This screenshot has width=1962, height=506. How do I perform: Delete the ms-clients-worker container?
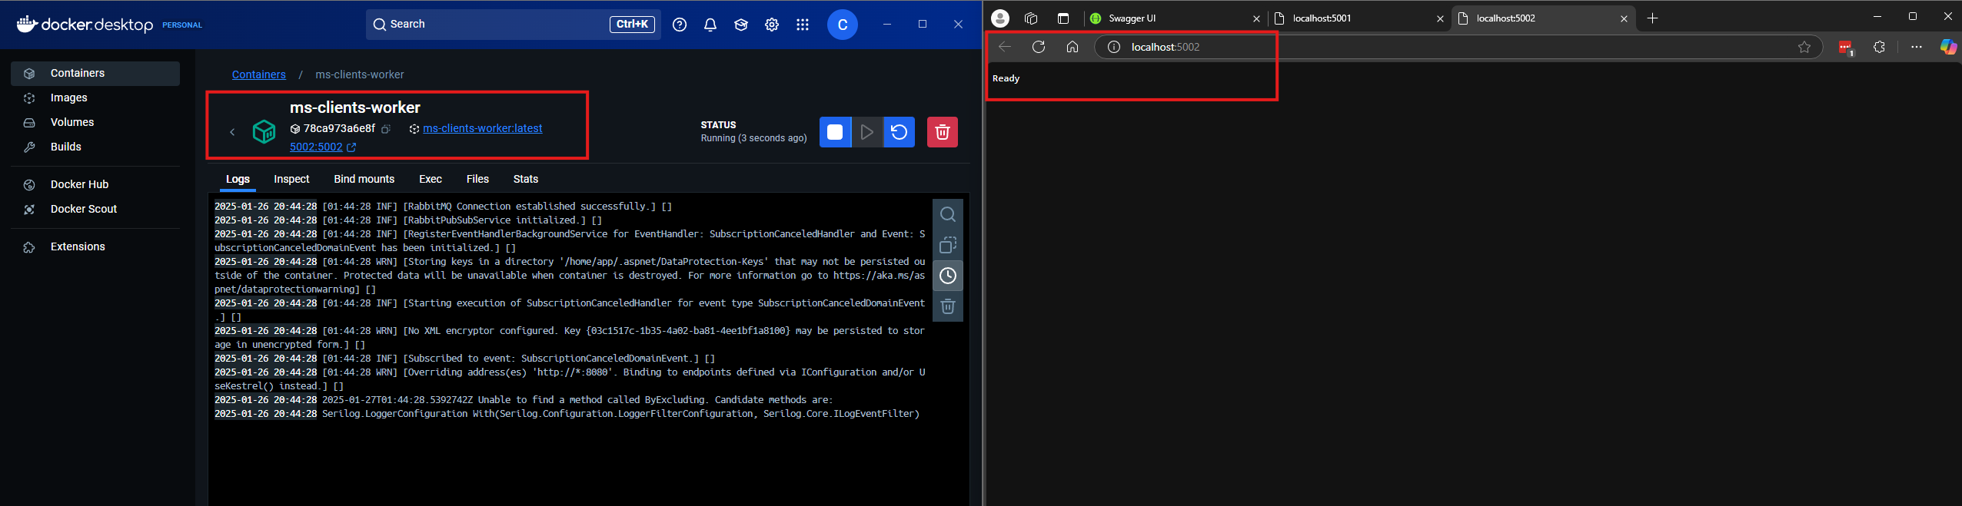coord(943,132)
